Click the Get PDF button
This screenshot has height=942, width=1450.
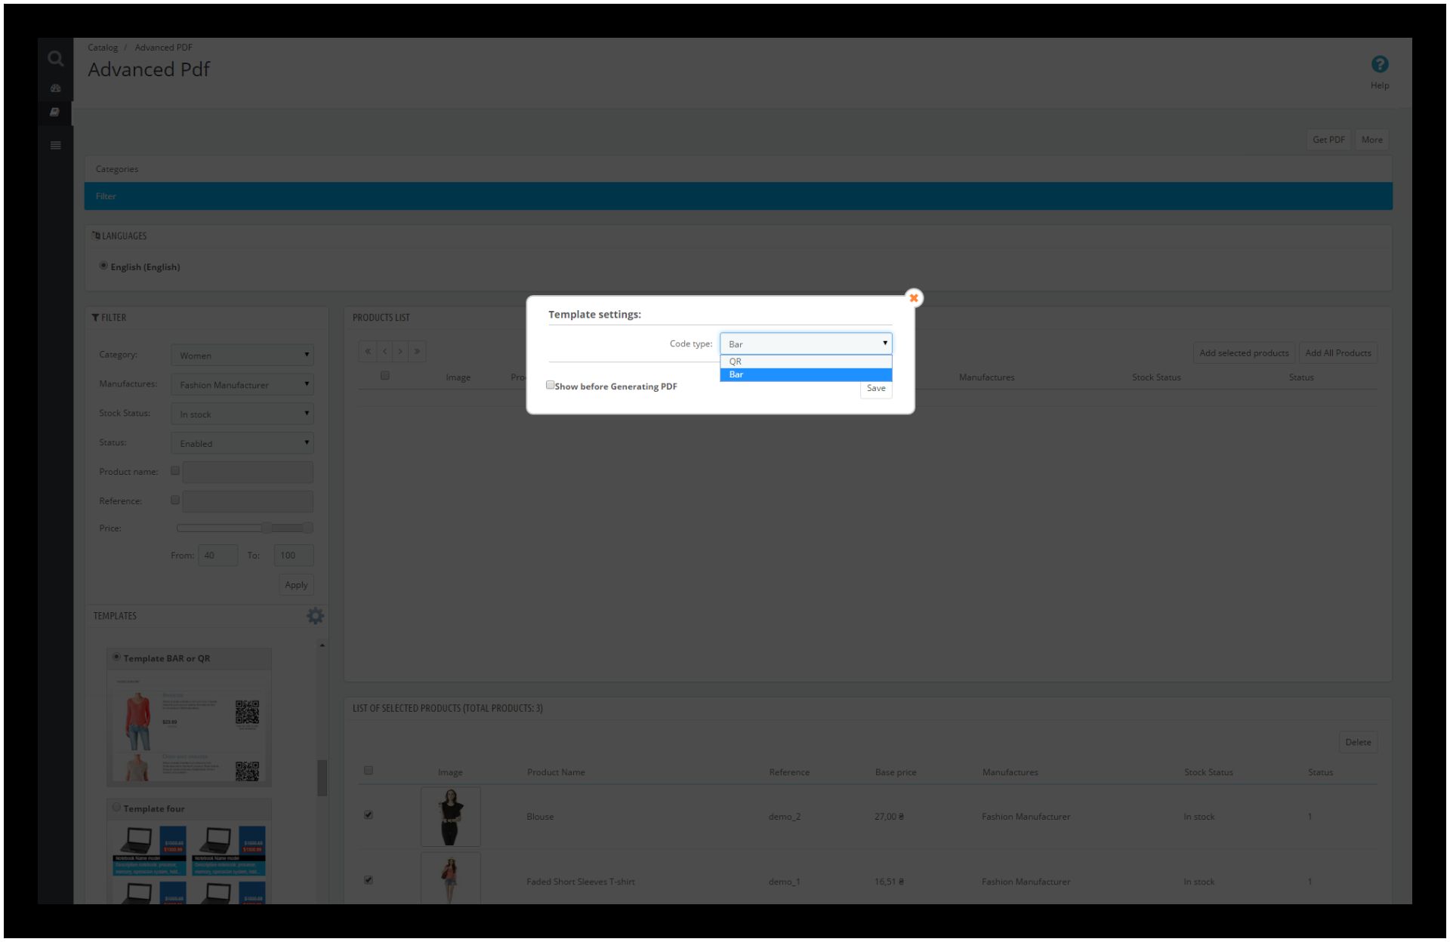click(x=1328, y=140)
